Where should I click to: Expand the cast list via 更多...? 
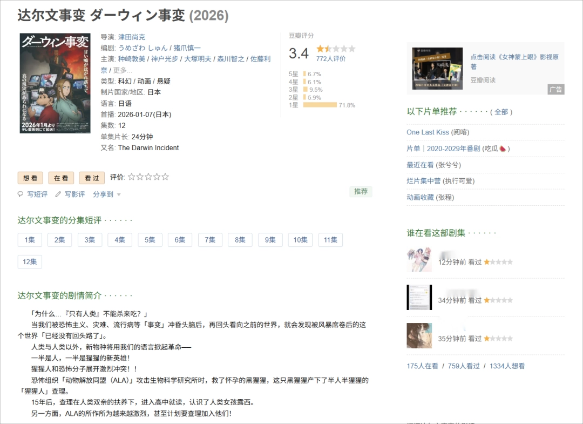pos(122,70)
